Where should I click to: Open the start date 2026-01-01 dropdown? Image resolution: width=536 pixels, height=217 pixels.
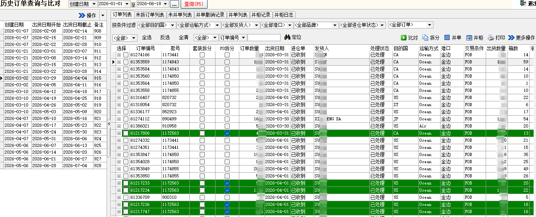pos(127,4)
